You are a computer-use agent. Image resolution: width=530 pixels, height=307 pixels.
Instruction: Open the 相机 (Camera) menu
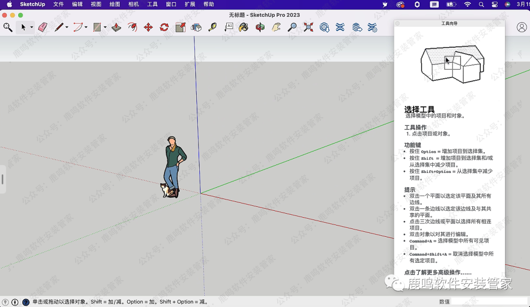pyautogui.click(x=133, y=4)
